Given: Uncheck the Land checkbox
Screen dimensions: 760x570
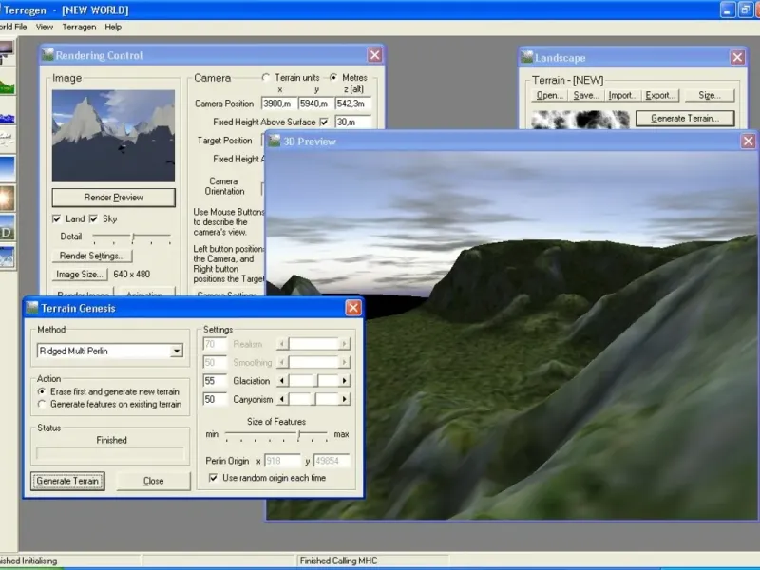Looking at the screenshot, I should 57,219.
